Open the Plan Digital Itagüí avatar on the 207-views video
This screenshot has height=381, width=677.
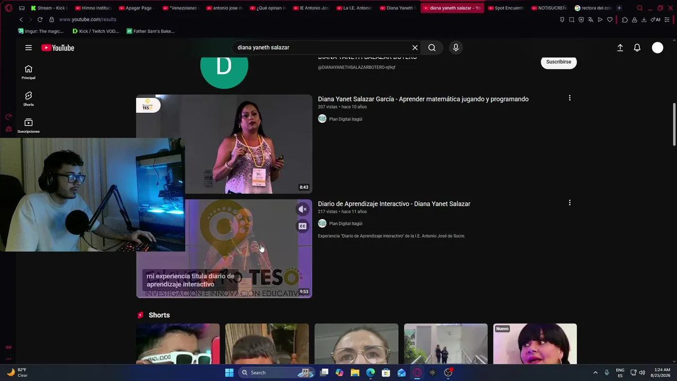point(322,119)
